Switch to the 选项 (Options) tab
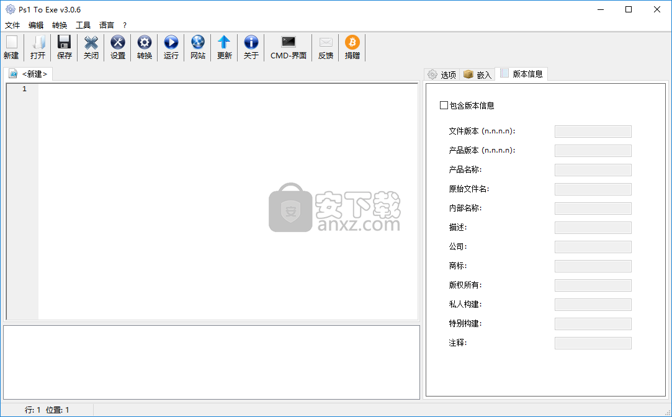This screenshot has width=672, height=417. [442, 74]
